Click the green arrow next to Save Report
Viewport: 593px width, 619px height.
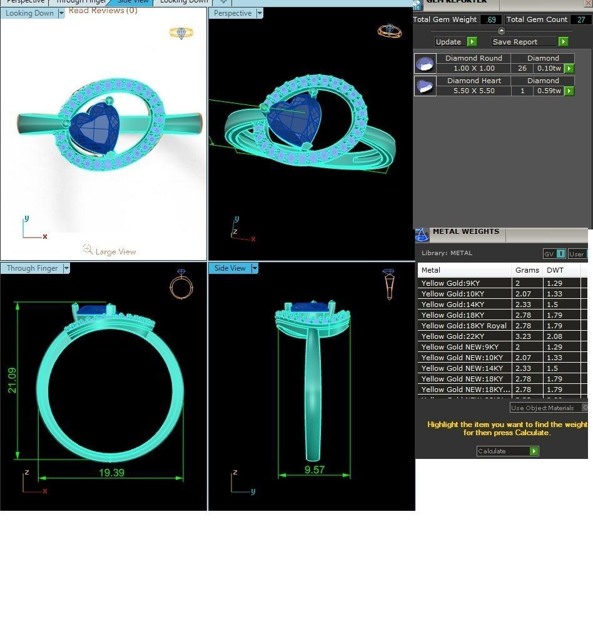click(564, 41)
